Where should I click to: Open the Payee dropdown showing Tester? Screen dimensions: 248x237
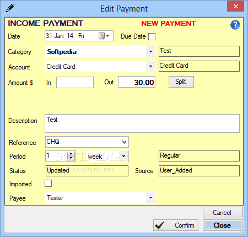coord(150,198)
